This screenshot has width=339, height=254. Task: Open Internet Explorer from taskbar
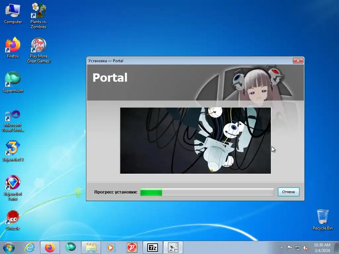point(29,247)
